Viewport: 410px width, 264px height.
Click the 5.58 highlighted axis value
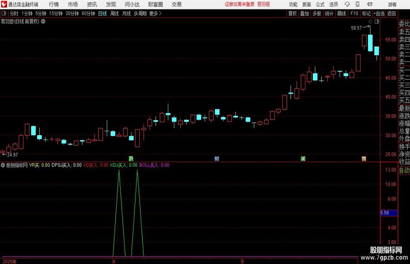389,213
